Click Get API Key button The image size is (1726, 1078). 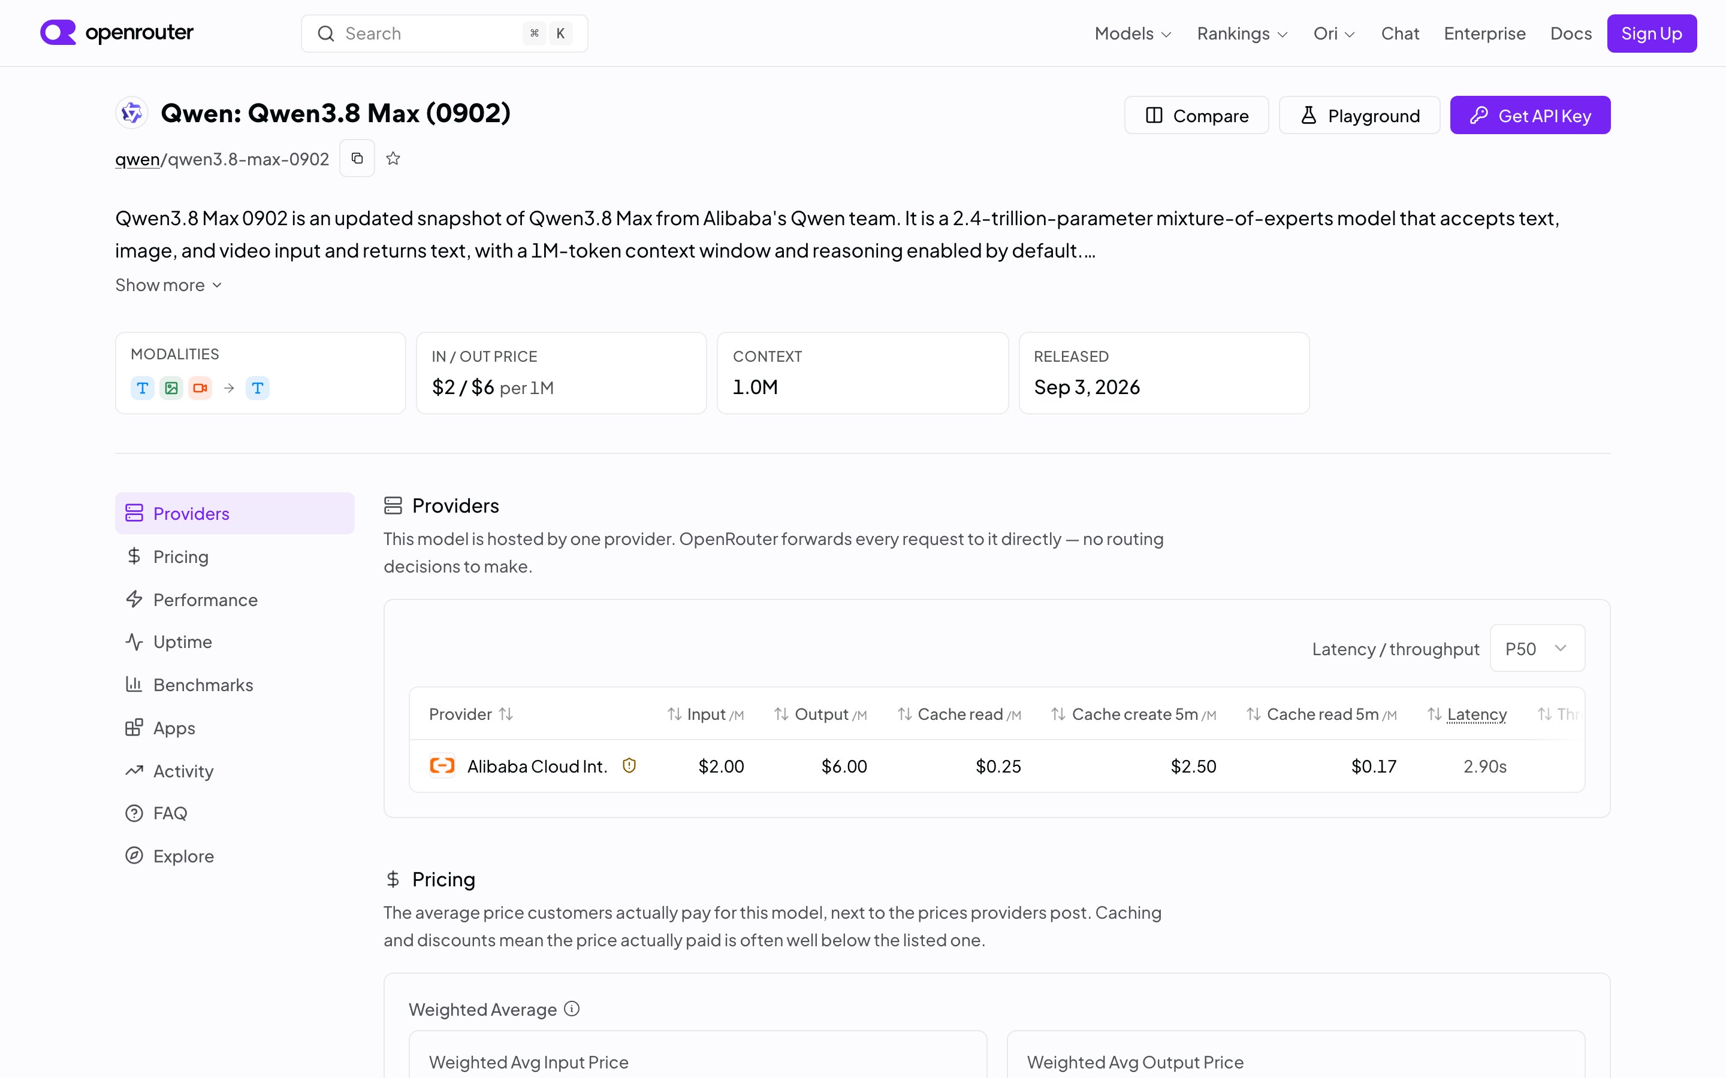coord(1530,115)
